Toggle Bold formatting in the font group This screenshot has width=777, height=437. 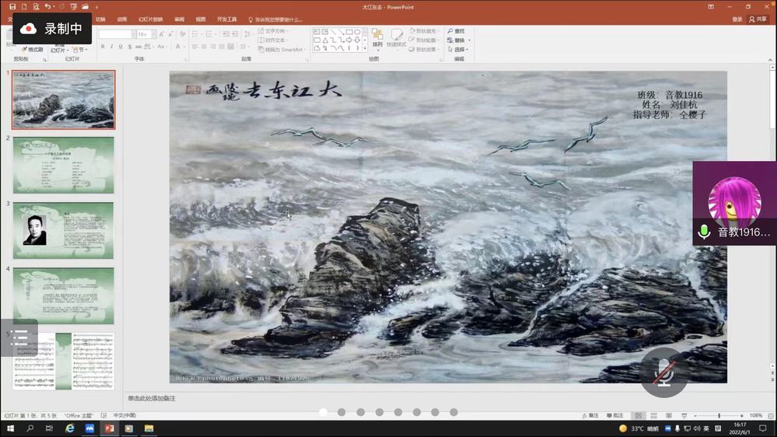(x=102, y=47)
